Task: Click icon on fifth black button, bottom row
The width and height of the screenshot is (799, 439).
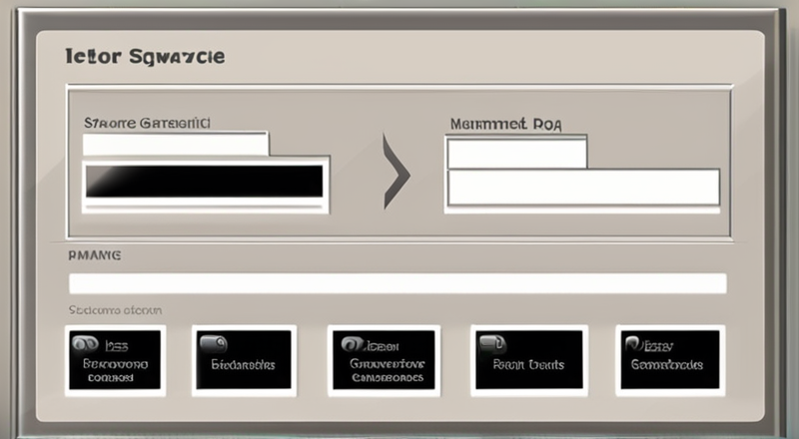Action: point(635,344)
